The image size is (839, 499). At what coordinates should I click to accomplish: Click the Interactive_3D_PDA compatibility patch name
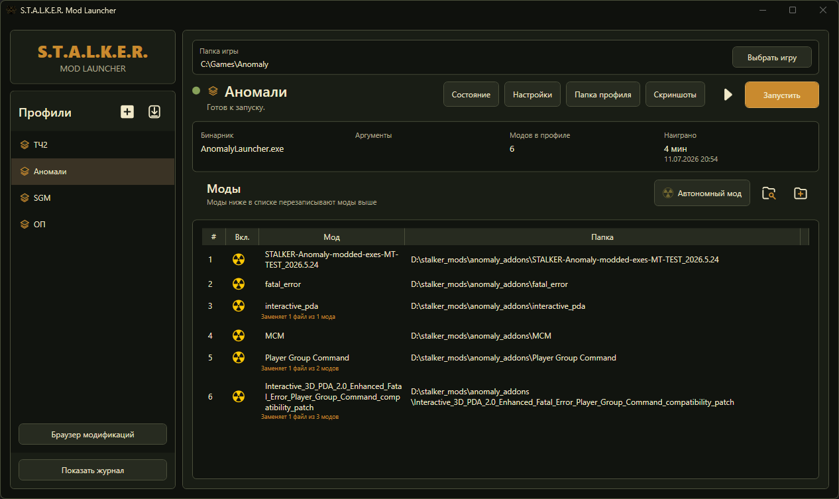pyautogui.click(x=333, y=396)
